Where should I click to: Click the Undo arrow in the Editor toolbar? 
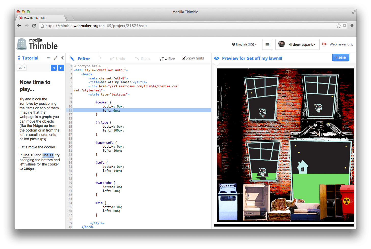pos(112,58)
